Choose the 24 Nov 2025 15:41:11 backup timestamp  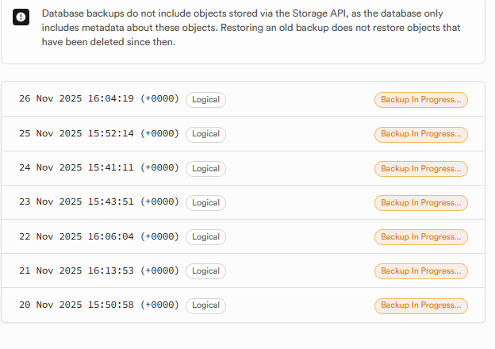click(x=99, y=168)
